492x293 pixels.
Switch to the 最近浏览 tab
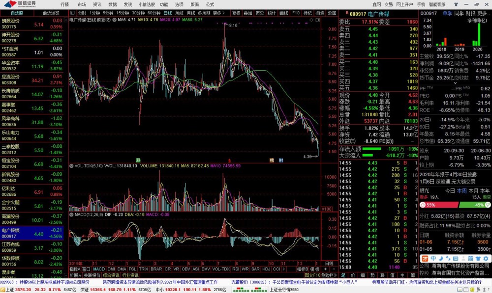51,13
